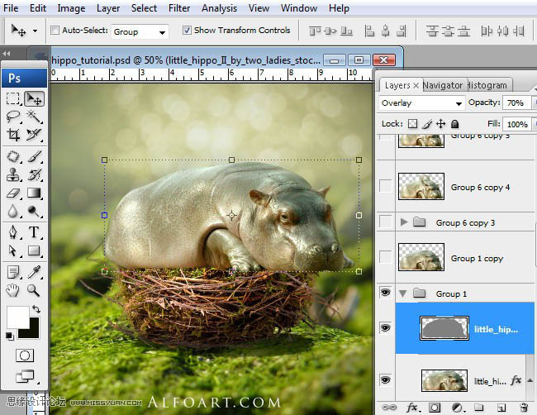The width and height of the screenshot is (537, 415).
Task: Uncheck Show Transform Controls
Action: 186,31
